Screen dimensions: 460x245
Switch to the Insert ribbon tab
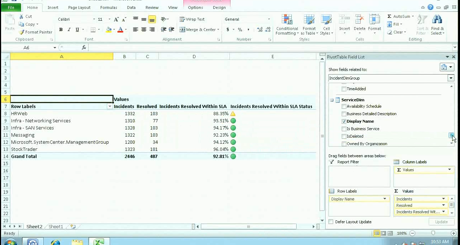click(53, 7)
